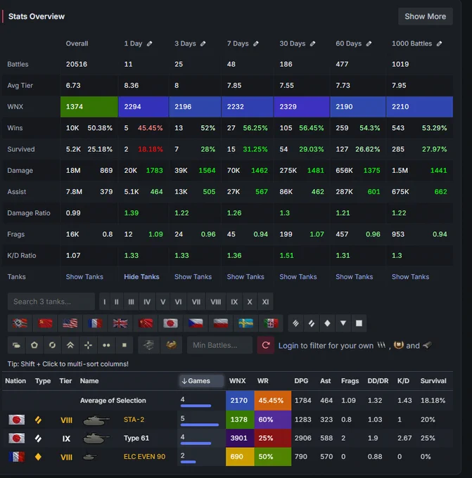This screenshot has height=478, width=472.
Task: Filter by UK nation flag
Action: pyautogui.click(x=120, y=323)
